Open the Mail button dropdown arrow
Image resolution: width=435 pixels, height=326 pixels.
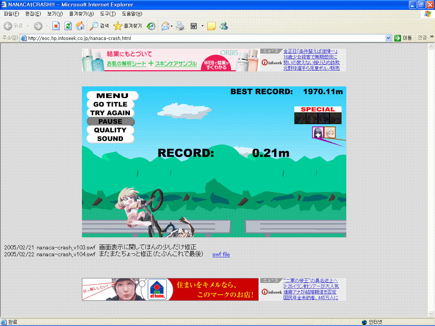(x=172, y=26)
